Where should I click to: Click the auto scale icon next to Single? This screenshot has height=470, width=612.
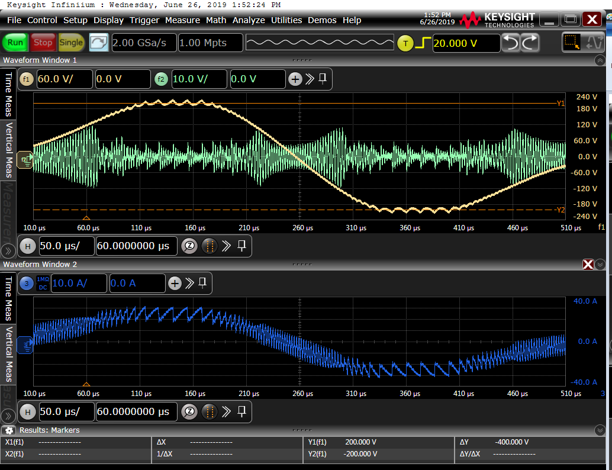coord(99,43)
